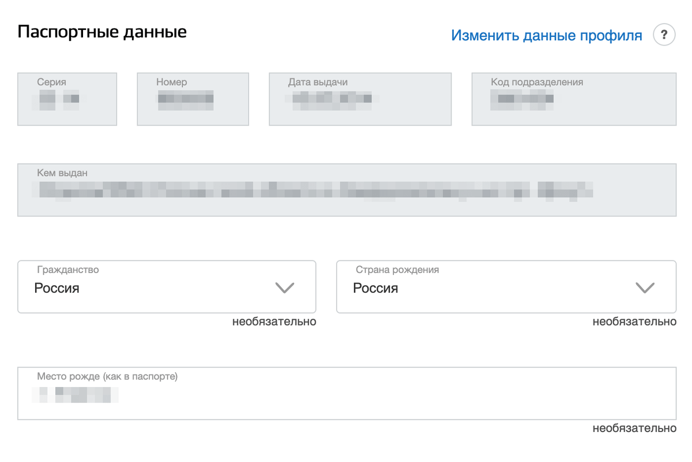
Task: Click the 'Страна рождения' field label
Action: click(397, 270)
